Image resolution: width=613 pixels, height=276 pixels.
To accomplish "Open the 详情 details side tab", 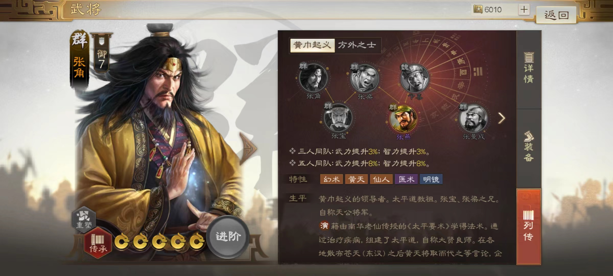I will tap(529, 68).
